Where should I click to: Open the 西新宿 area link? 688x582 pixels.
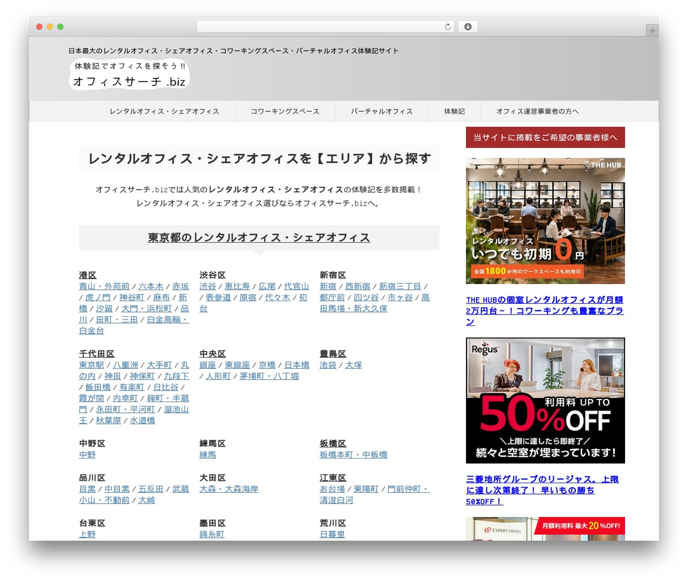pos(357,287)
